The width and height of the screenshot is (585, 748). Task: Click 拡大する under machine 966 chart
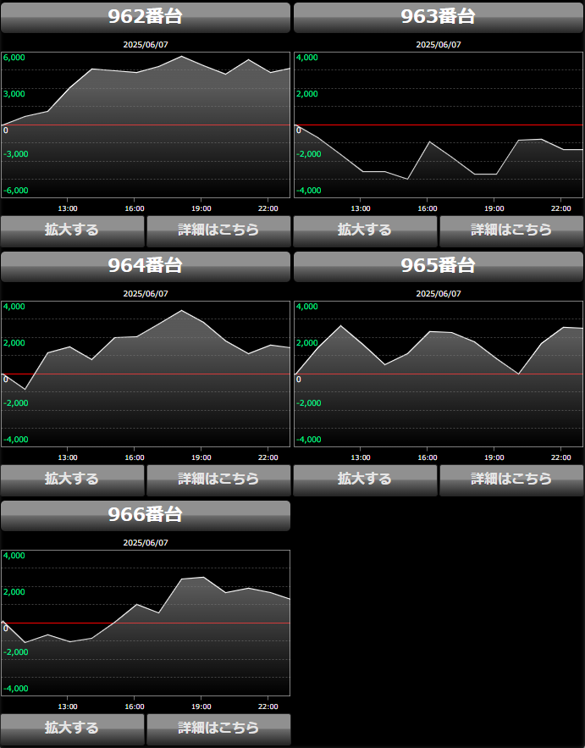pyautogui.click(x=72, y=729)
